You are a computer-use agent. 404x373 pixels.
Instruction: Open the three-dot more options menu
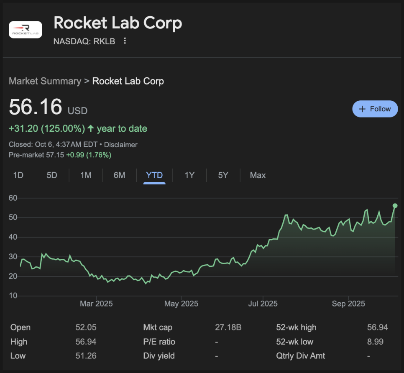125,41
